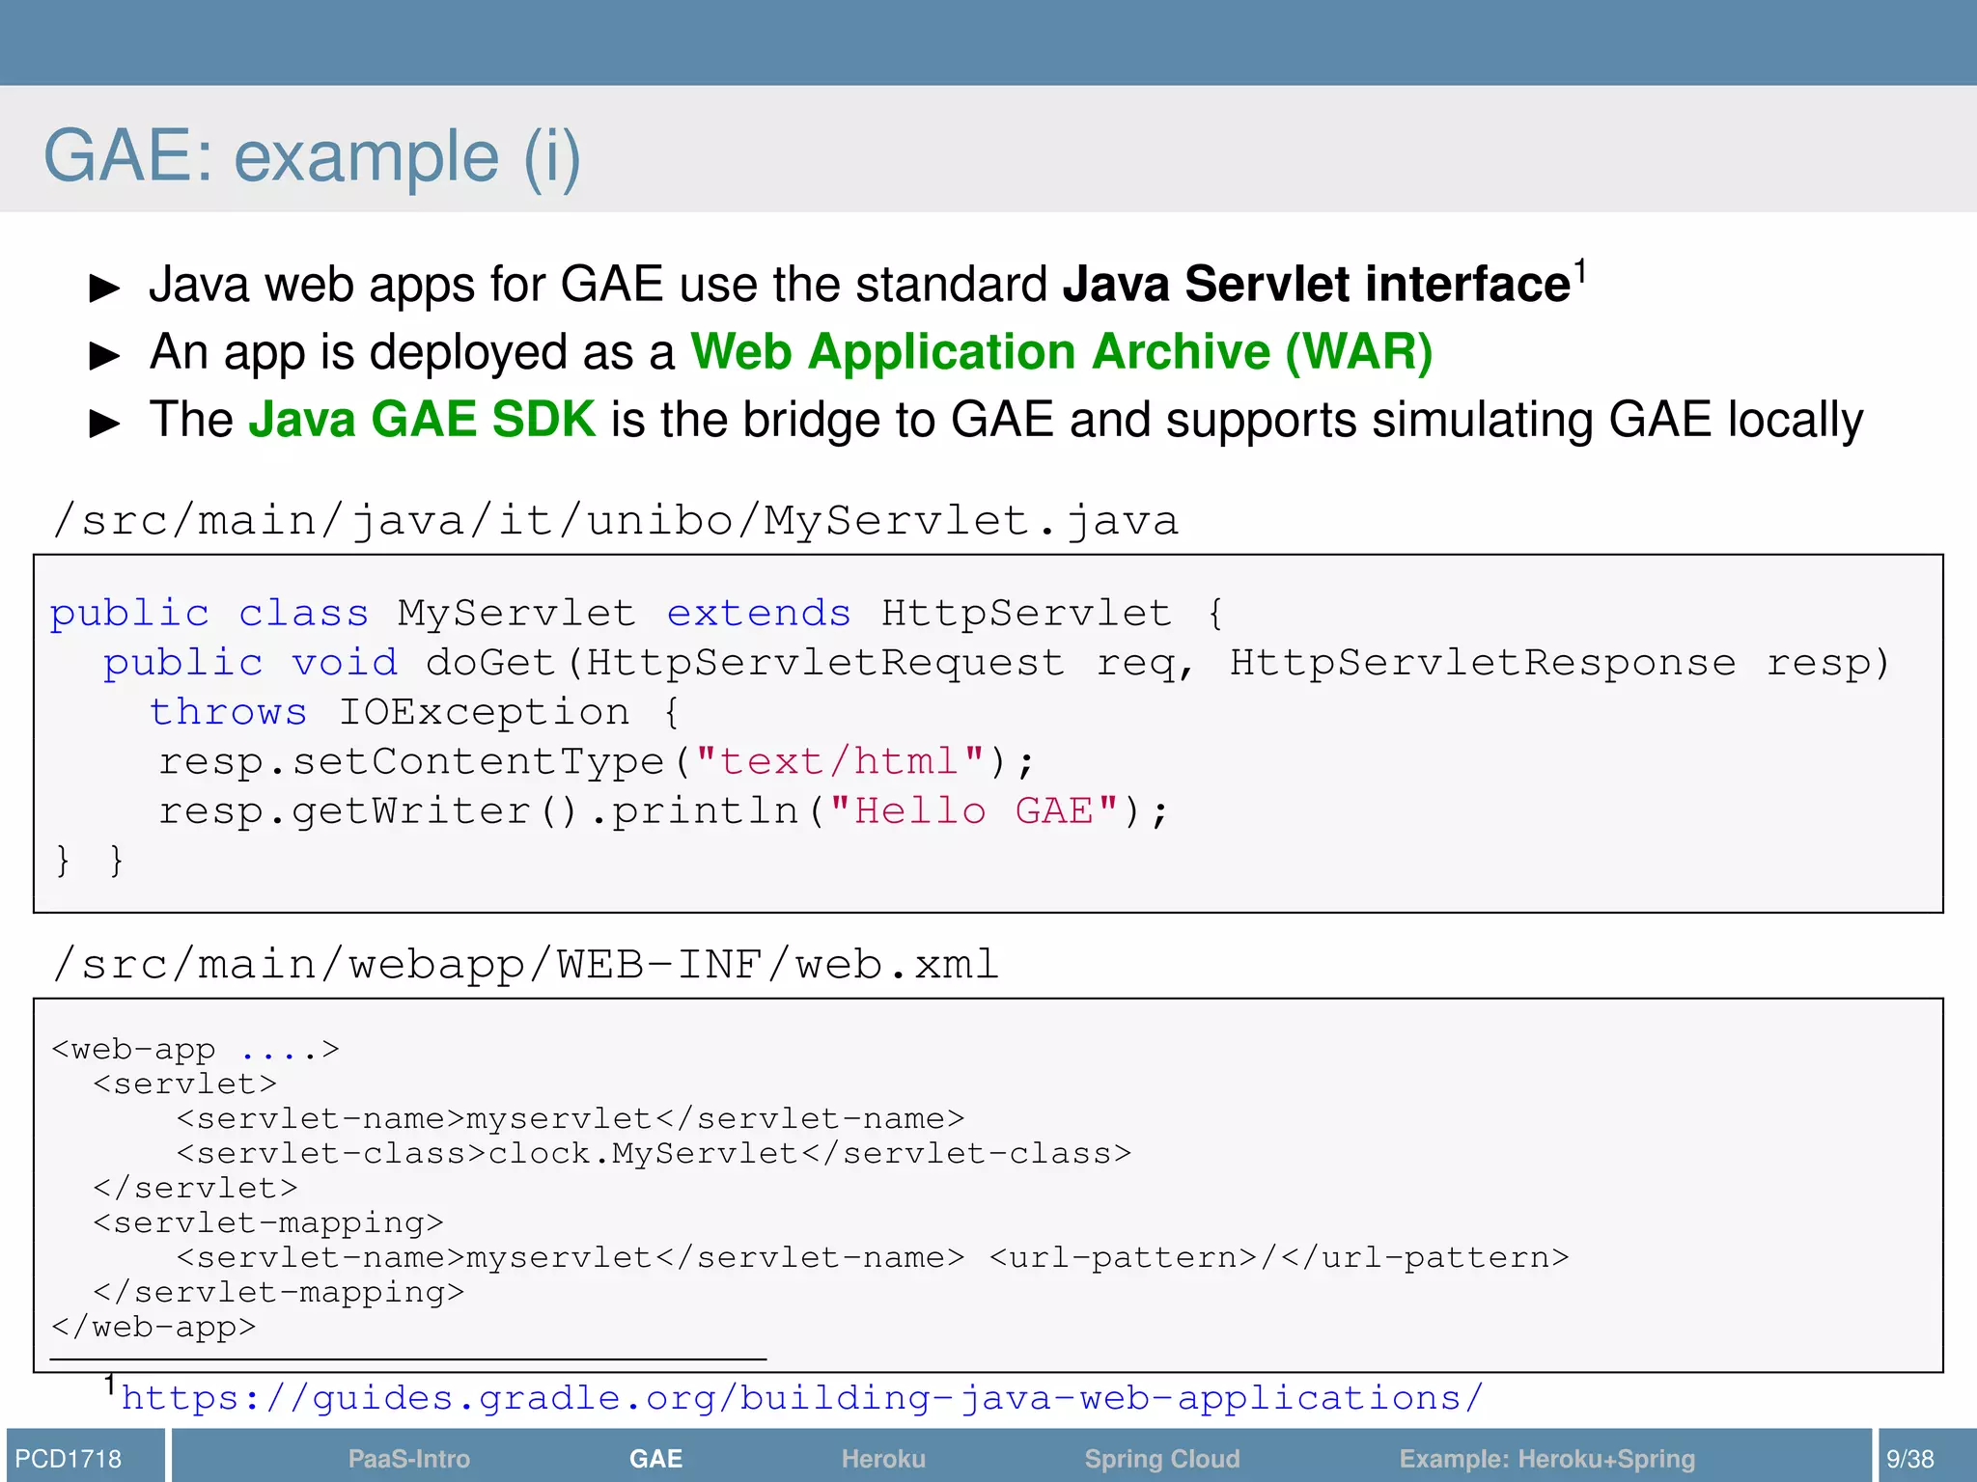Click the bullet arrow before 'An app is deployed'
Image resolution: width=1977 pixels, height=1482 pixels.
click(x=104, y=355)
